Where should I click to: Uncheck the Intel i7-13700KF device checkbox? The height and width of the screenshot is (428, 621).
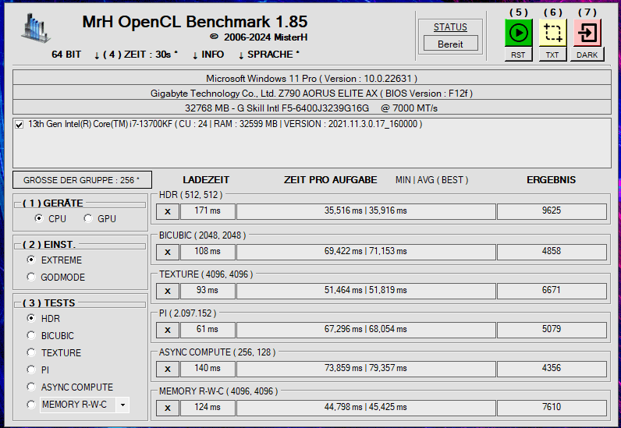coord(19,125)
